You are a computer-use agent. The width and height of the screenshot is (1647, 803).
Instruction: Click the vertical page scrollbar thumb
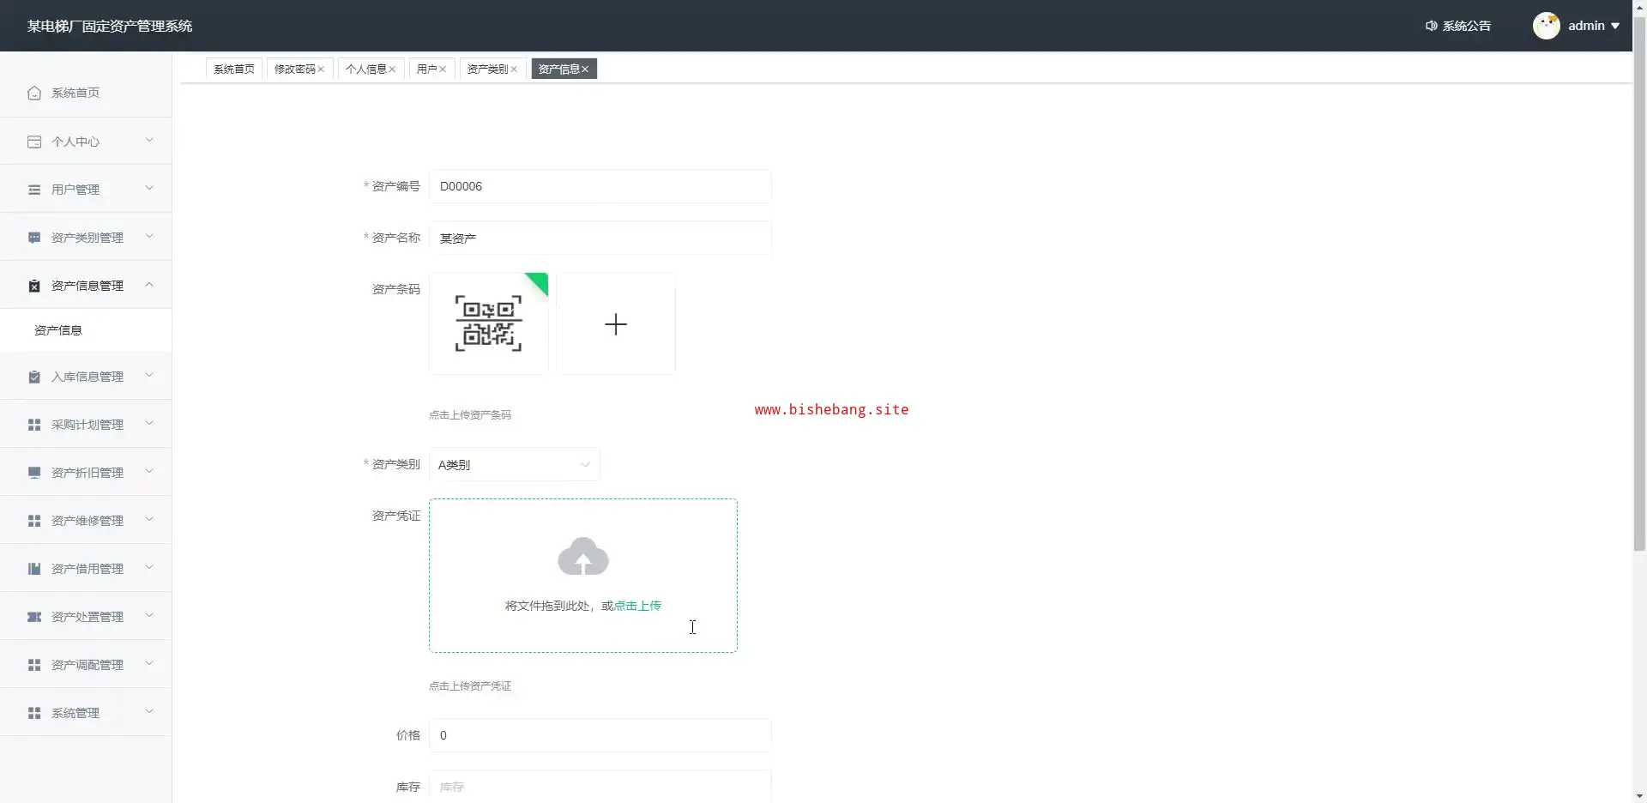point(1639,283)
